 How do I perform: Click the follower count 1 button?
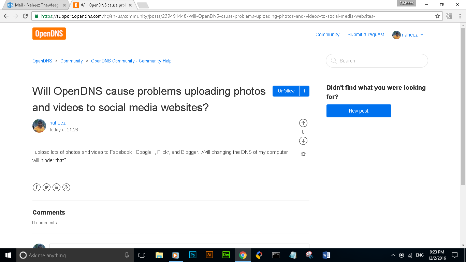tap(305, 91)
